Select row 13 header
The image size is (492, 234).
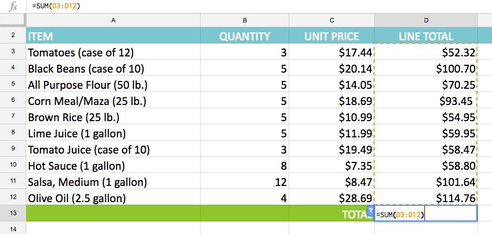[x=13, y=213]
